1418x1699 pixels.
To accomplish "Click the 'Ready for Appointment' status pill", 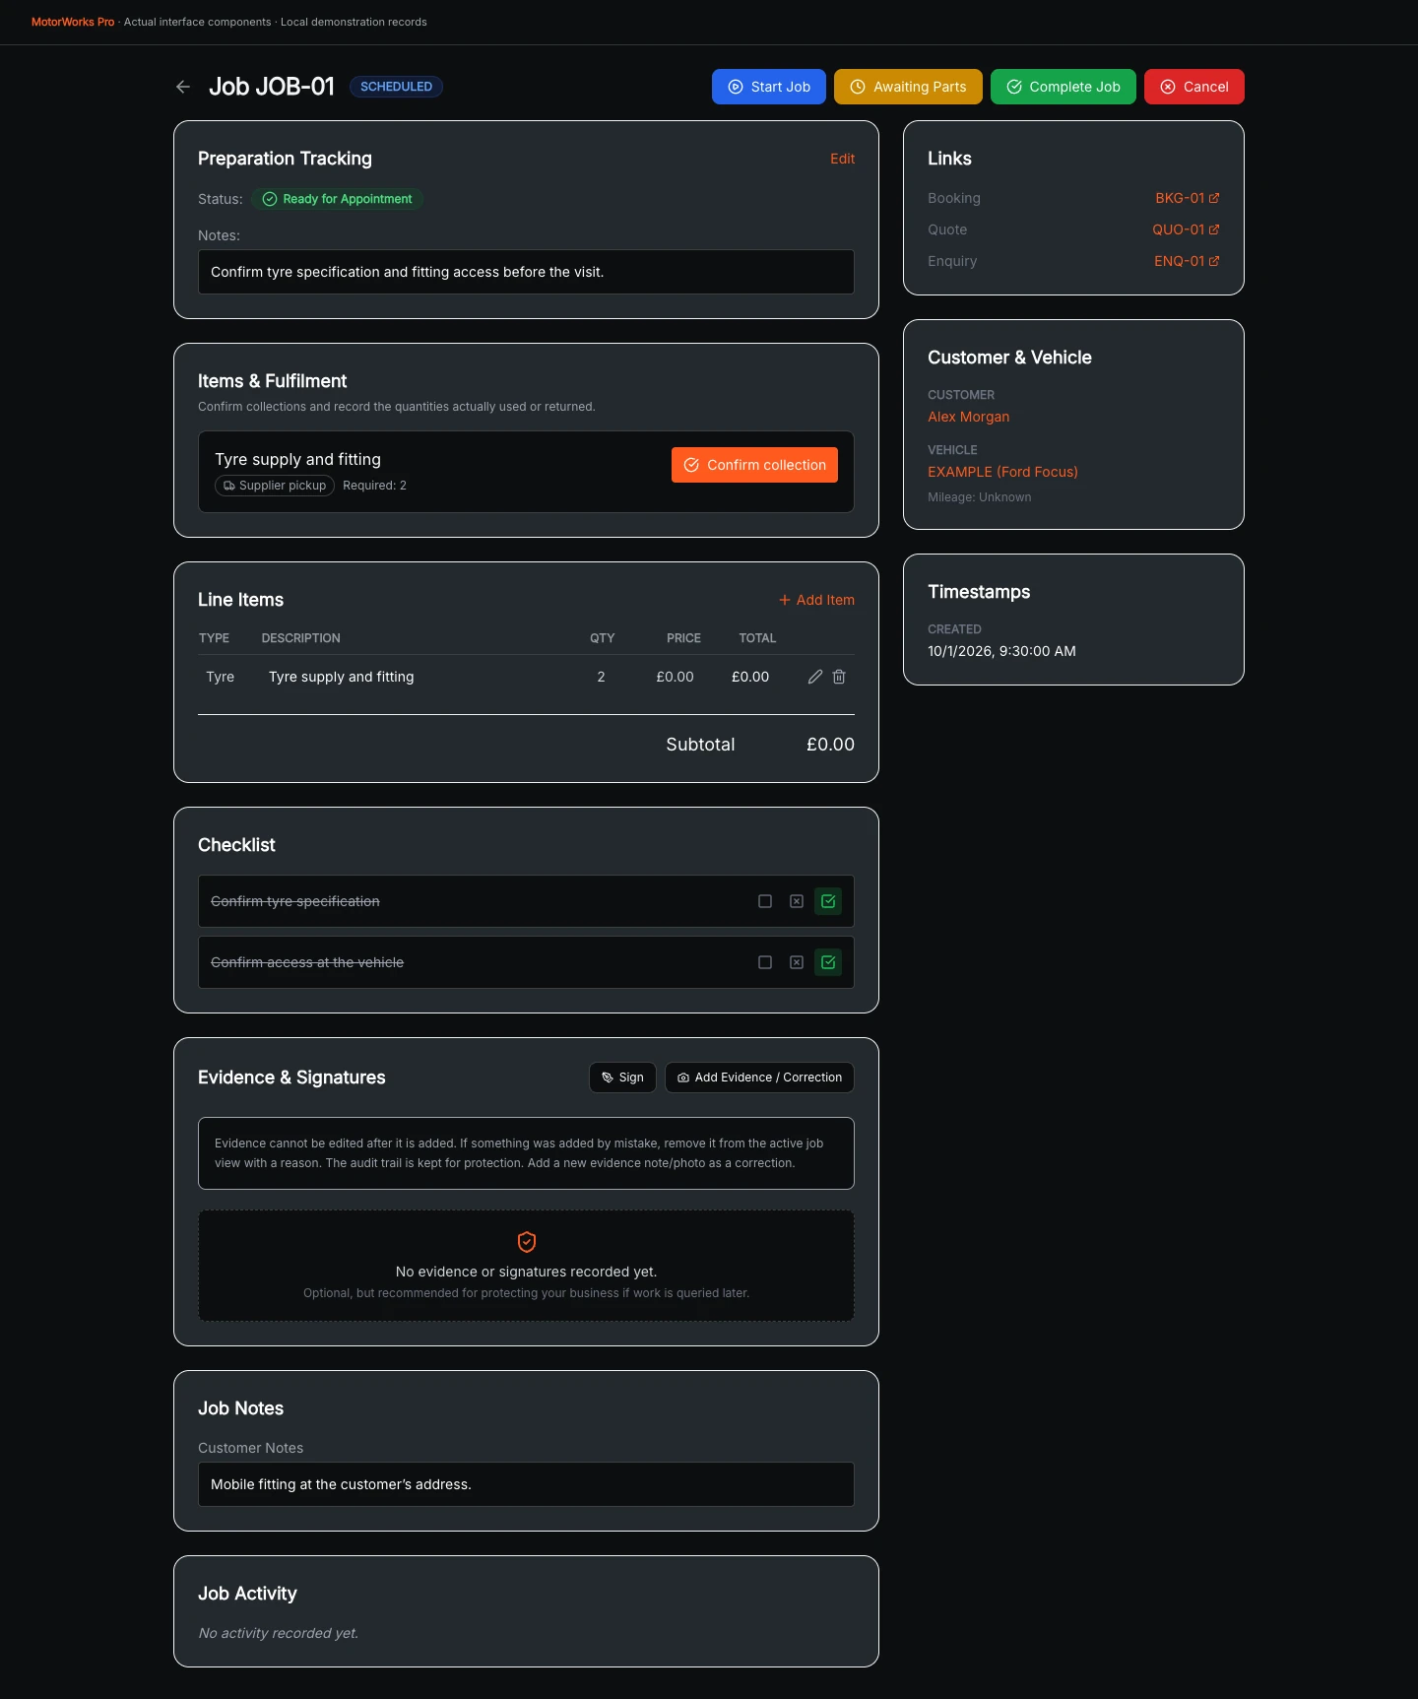I will pos(337,199).
